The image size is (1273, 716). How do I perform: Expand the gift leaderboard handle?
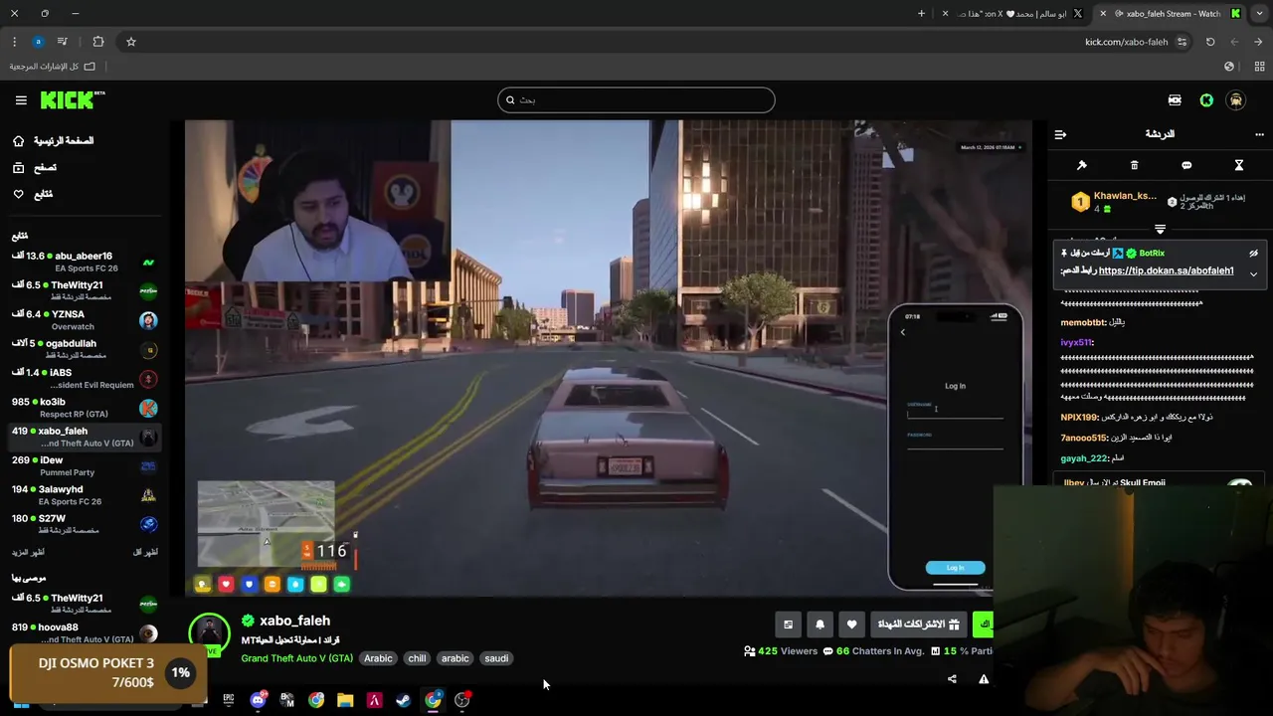pos(1160,230)
